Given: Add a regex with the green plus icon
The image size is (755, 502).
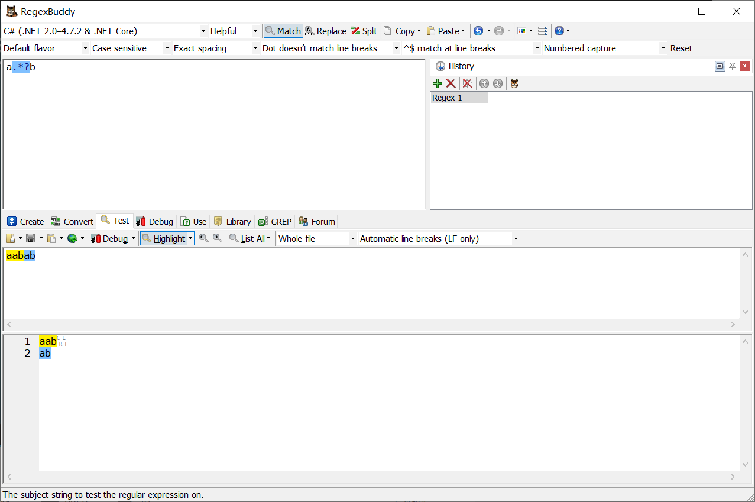Looking at the screenshot, I should point(438,83).
